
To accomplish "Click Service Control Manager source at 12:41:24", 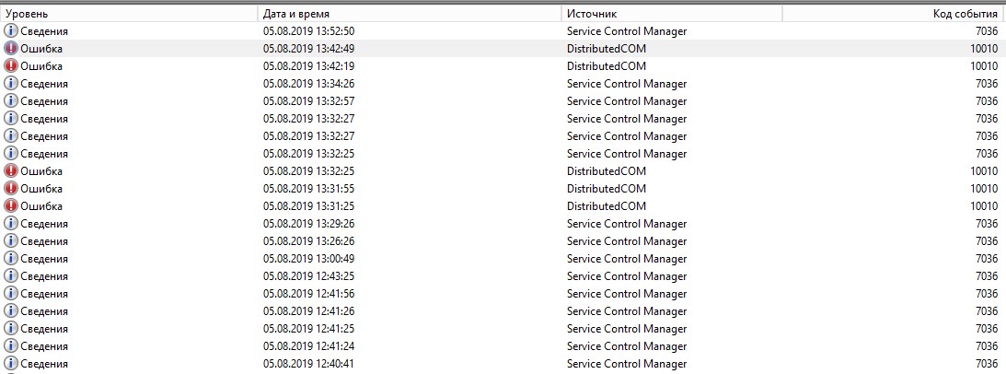I will (x=627, y=346).
